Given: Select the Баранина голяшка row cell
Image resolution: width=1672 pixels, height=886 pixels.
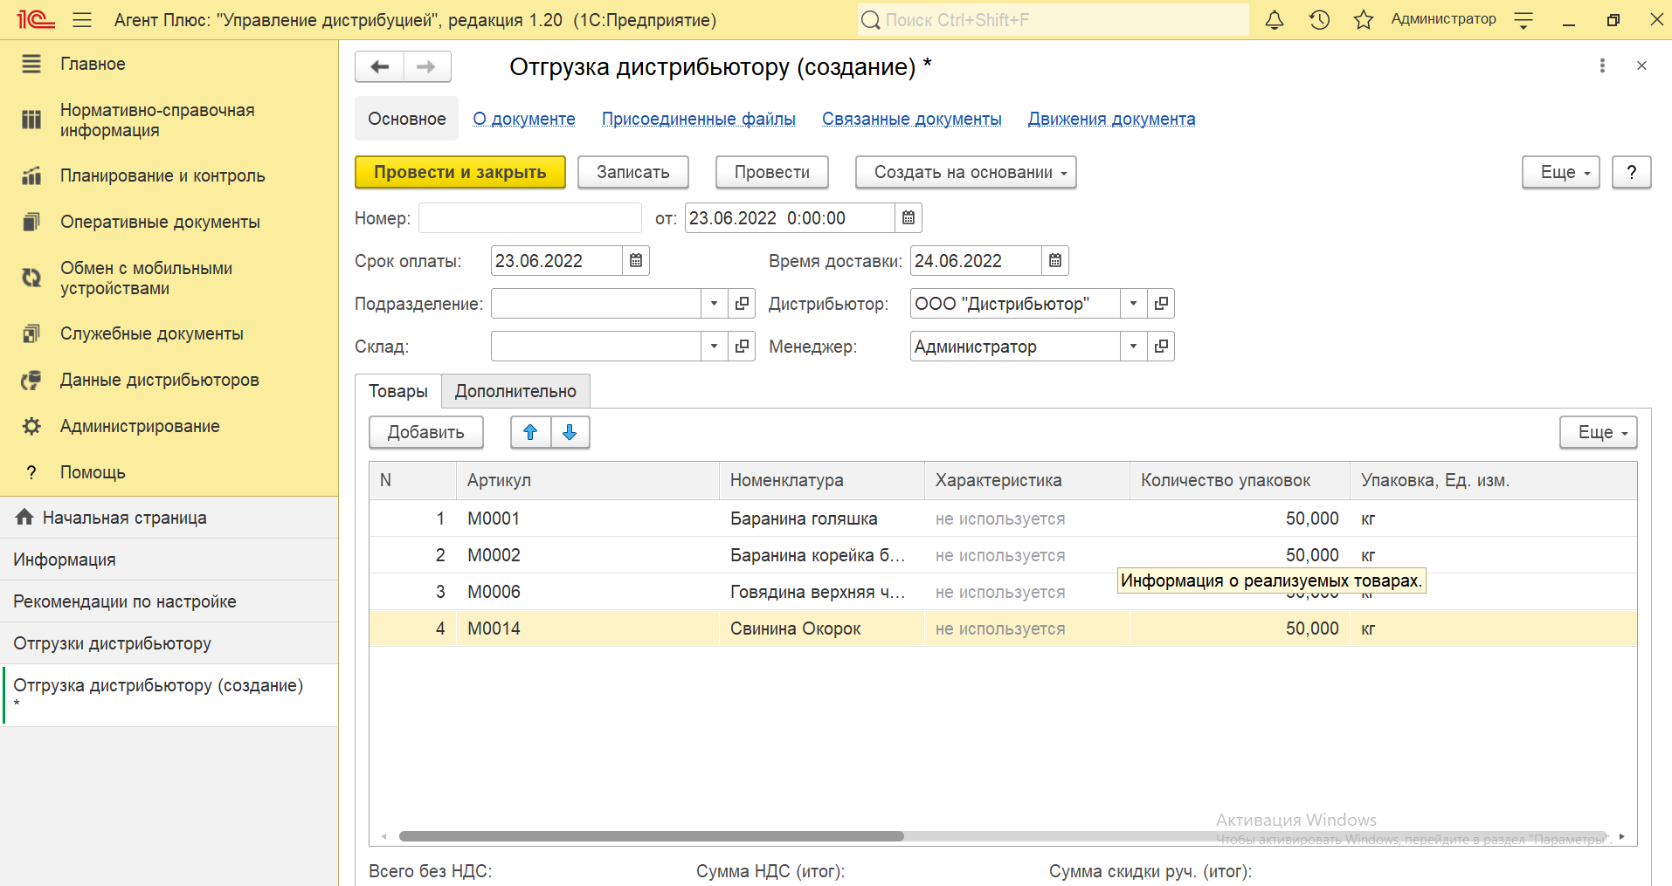Looking at the screenshot, I should [821, 519].
